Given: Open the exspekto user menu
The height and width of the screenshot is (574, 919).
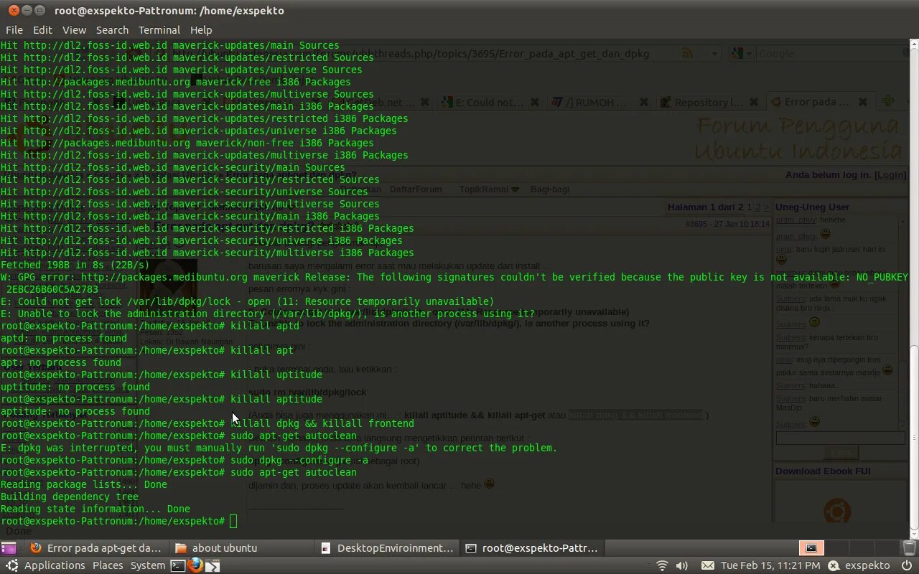Looking at the screenshot, I should click(x=859, y=565).
